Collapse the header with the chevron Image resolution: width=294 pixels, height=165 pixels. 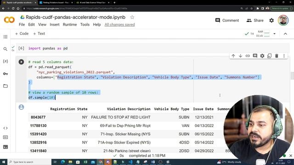285,34
